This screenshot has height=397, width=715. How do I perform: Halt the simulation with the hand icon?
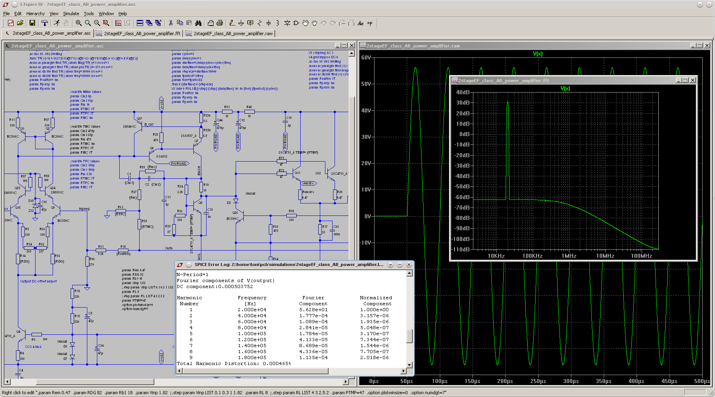tap(66, 23)
